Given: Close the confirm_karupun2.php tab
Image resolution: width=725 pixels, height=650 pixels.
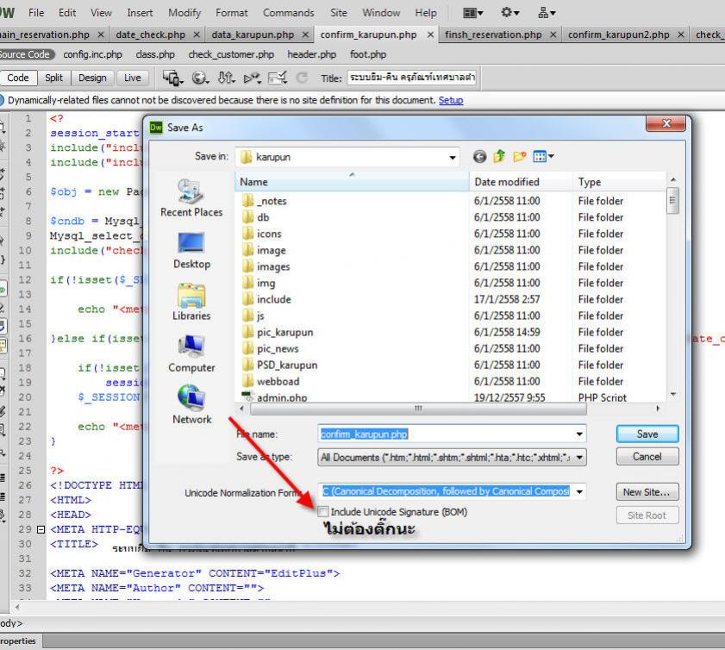Looking at the screenshot, I should pos(681,34).
